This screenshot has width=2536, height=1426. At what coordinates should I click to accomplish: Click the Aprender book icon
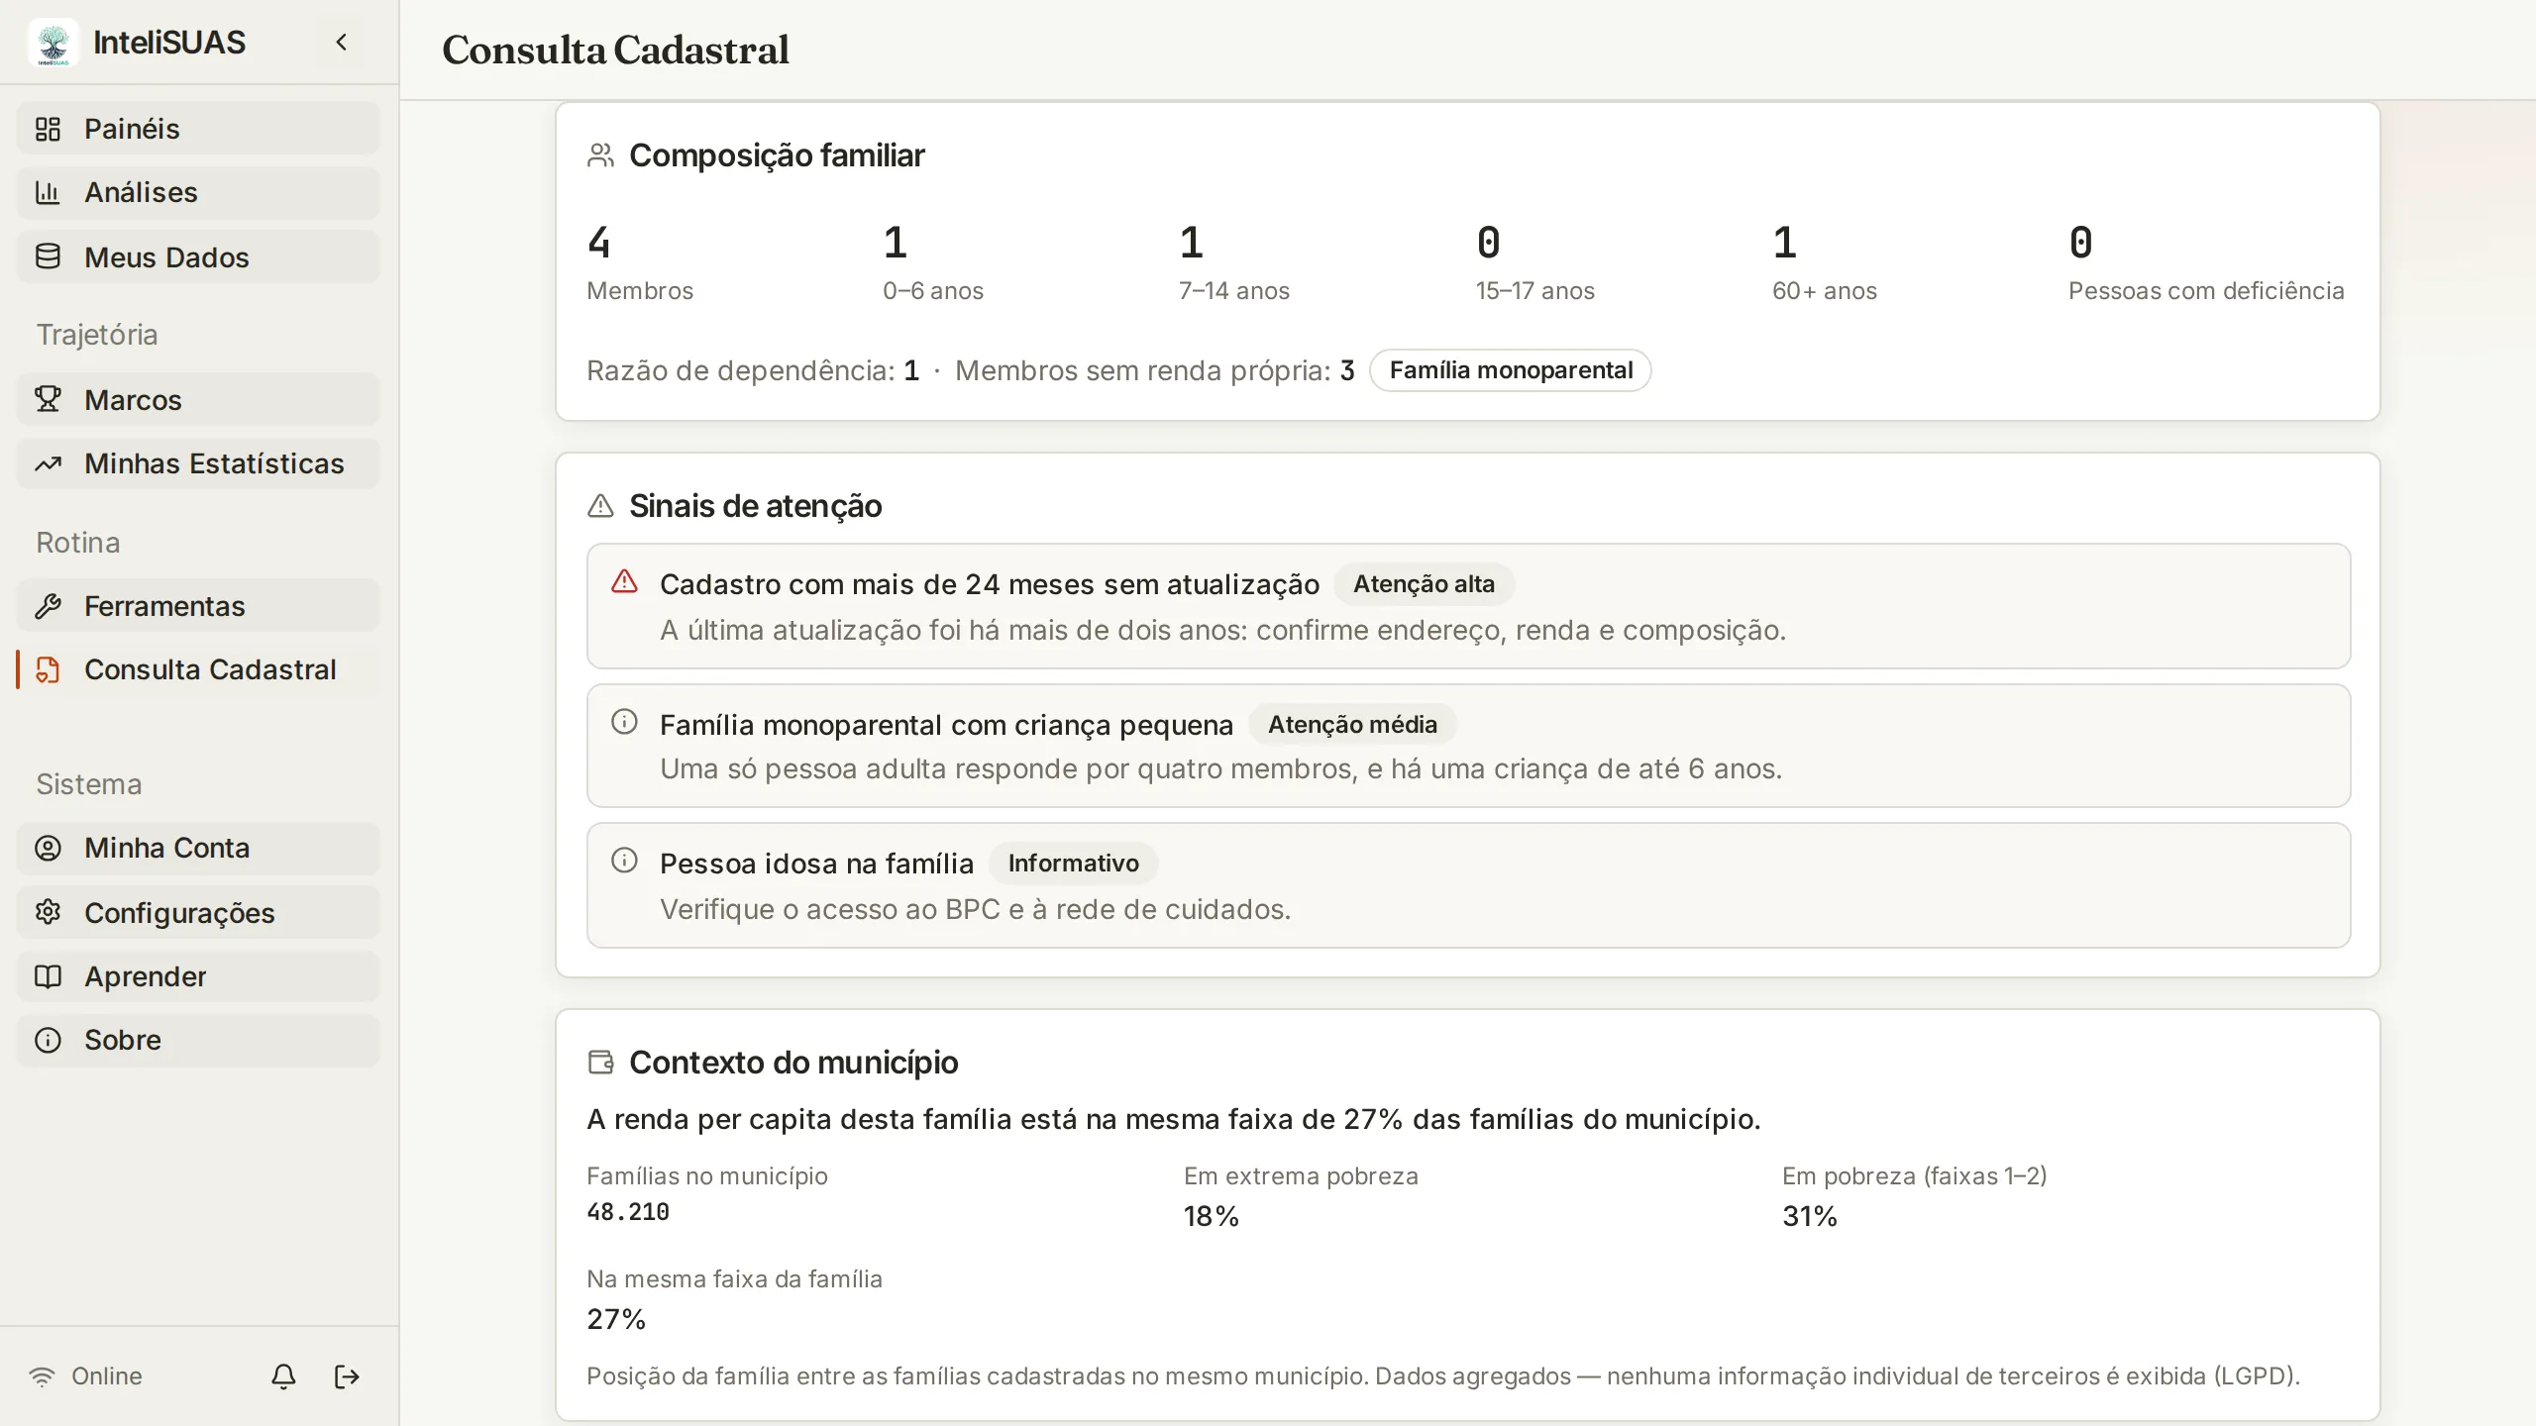coord(48,976)
